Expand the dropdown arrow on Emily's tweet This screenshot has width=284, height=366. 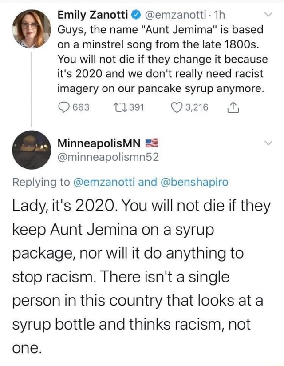(x=268, y=14)
